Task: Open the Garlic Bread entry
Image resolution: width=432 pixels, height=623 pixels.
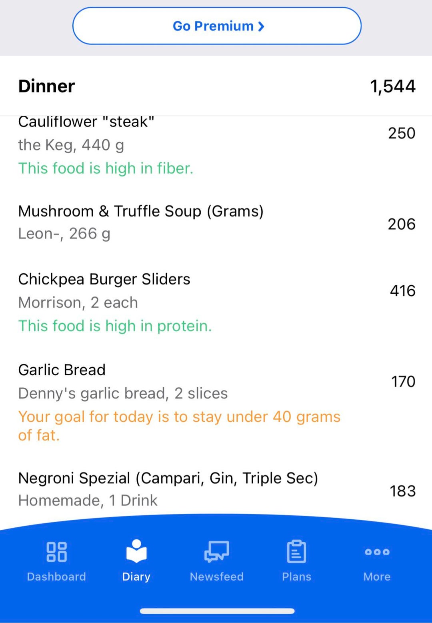Action: (216, 403)
